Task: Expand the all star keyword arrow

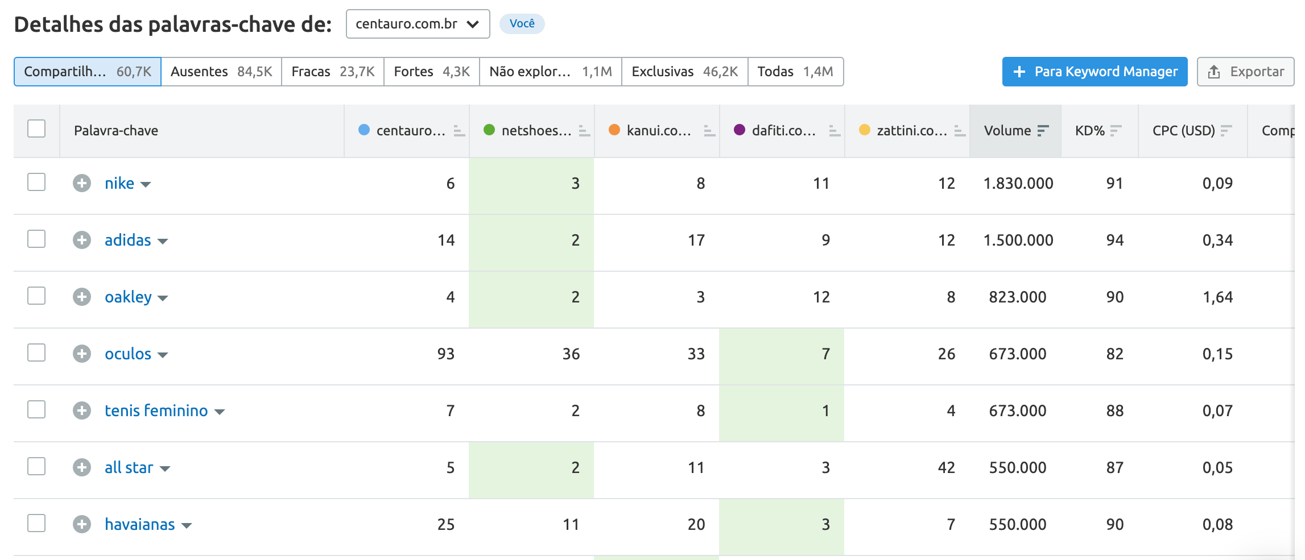Action: coord(165,468)
